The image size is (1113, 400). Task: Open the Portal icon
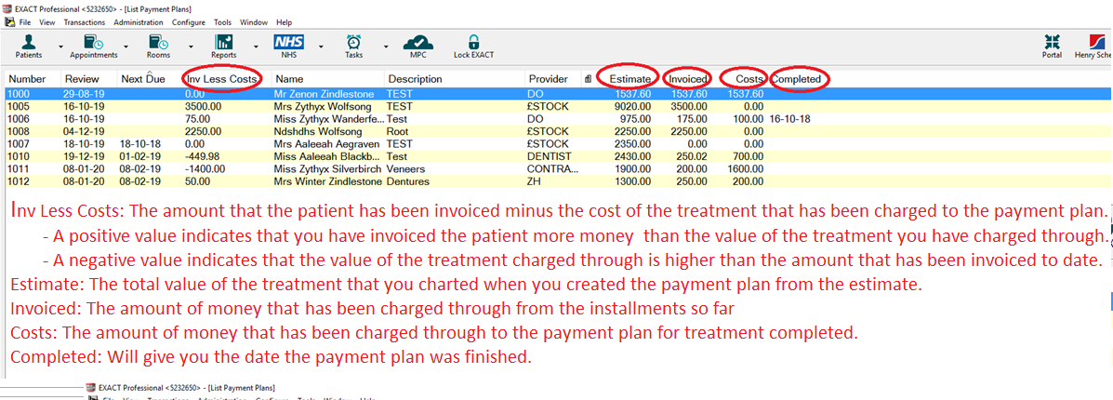(x=1052, y=43)
